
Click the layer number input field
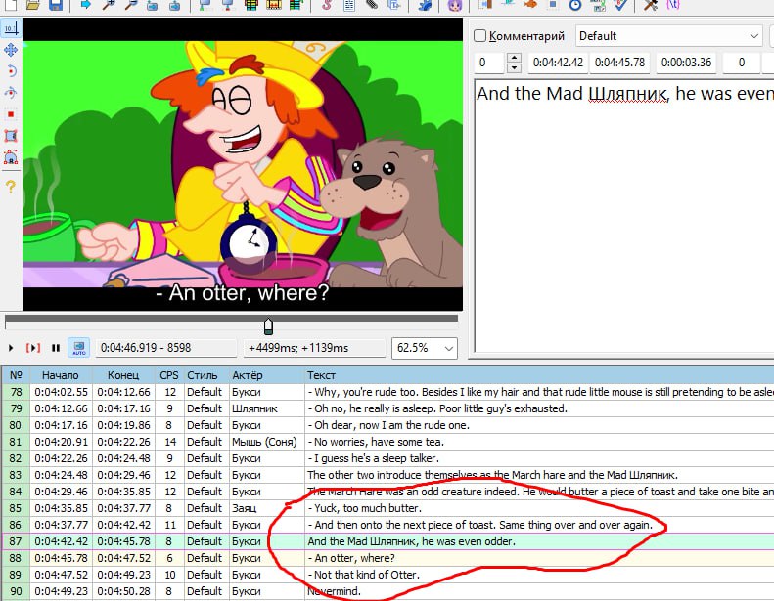click(x=490, y=63)
